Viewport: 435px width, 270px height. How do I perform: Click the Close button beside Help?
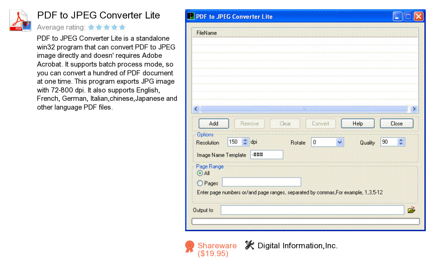click(397, 123)
